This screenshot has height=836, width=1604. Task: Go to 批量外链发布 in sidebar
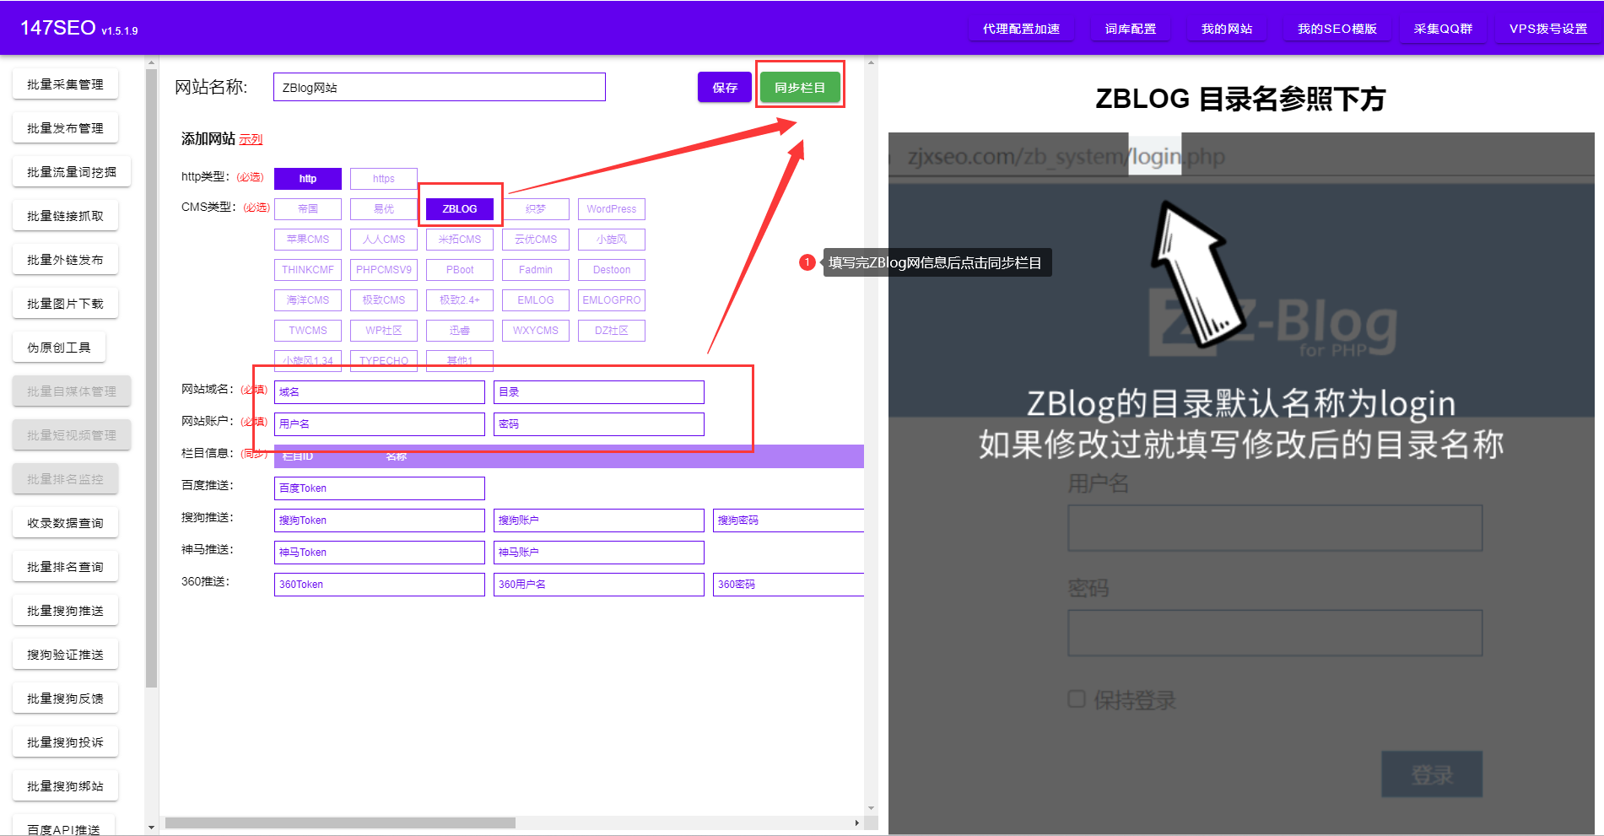coord(65,260)
